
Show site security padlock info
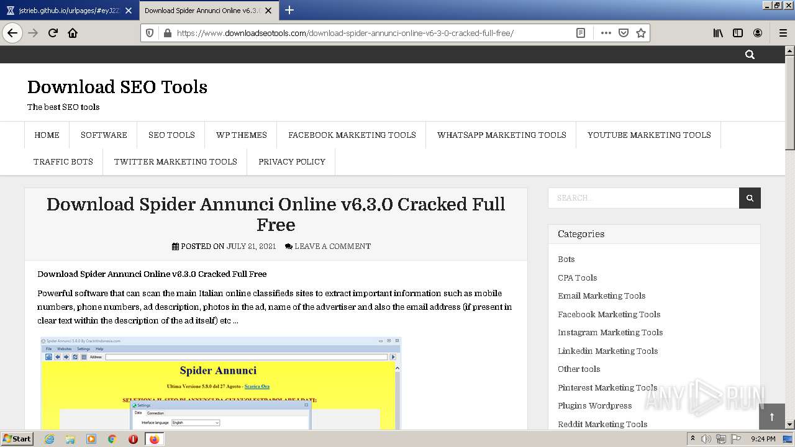pos(166,33)
